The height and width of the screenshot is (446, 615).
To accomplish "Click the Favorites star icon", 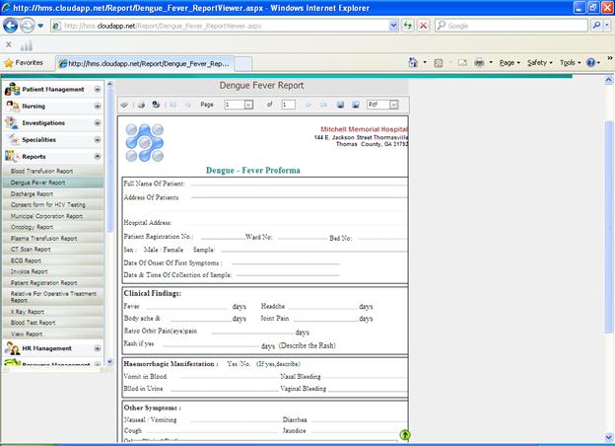I will pyautogui.click(x=9, y=62).
